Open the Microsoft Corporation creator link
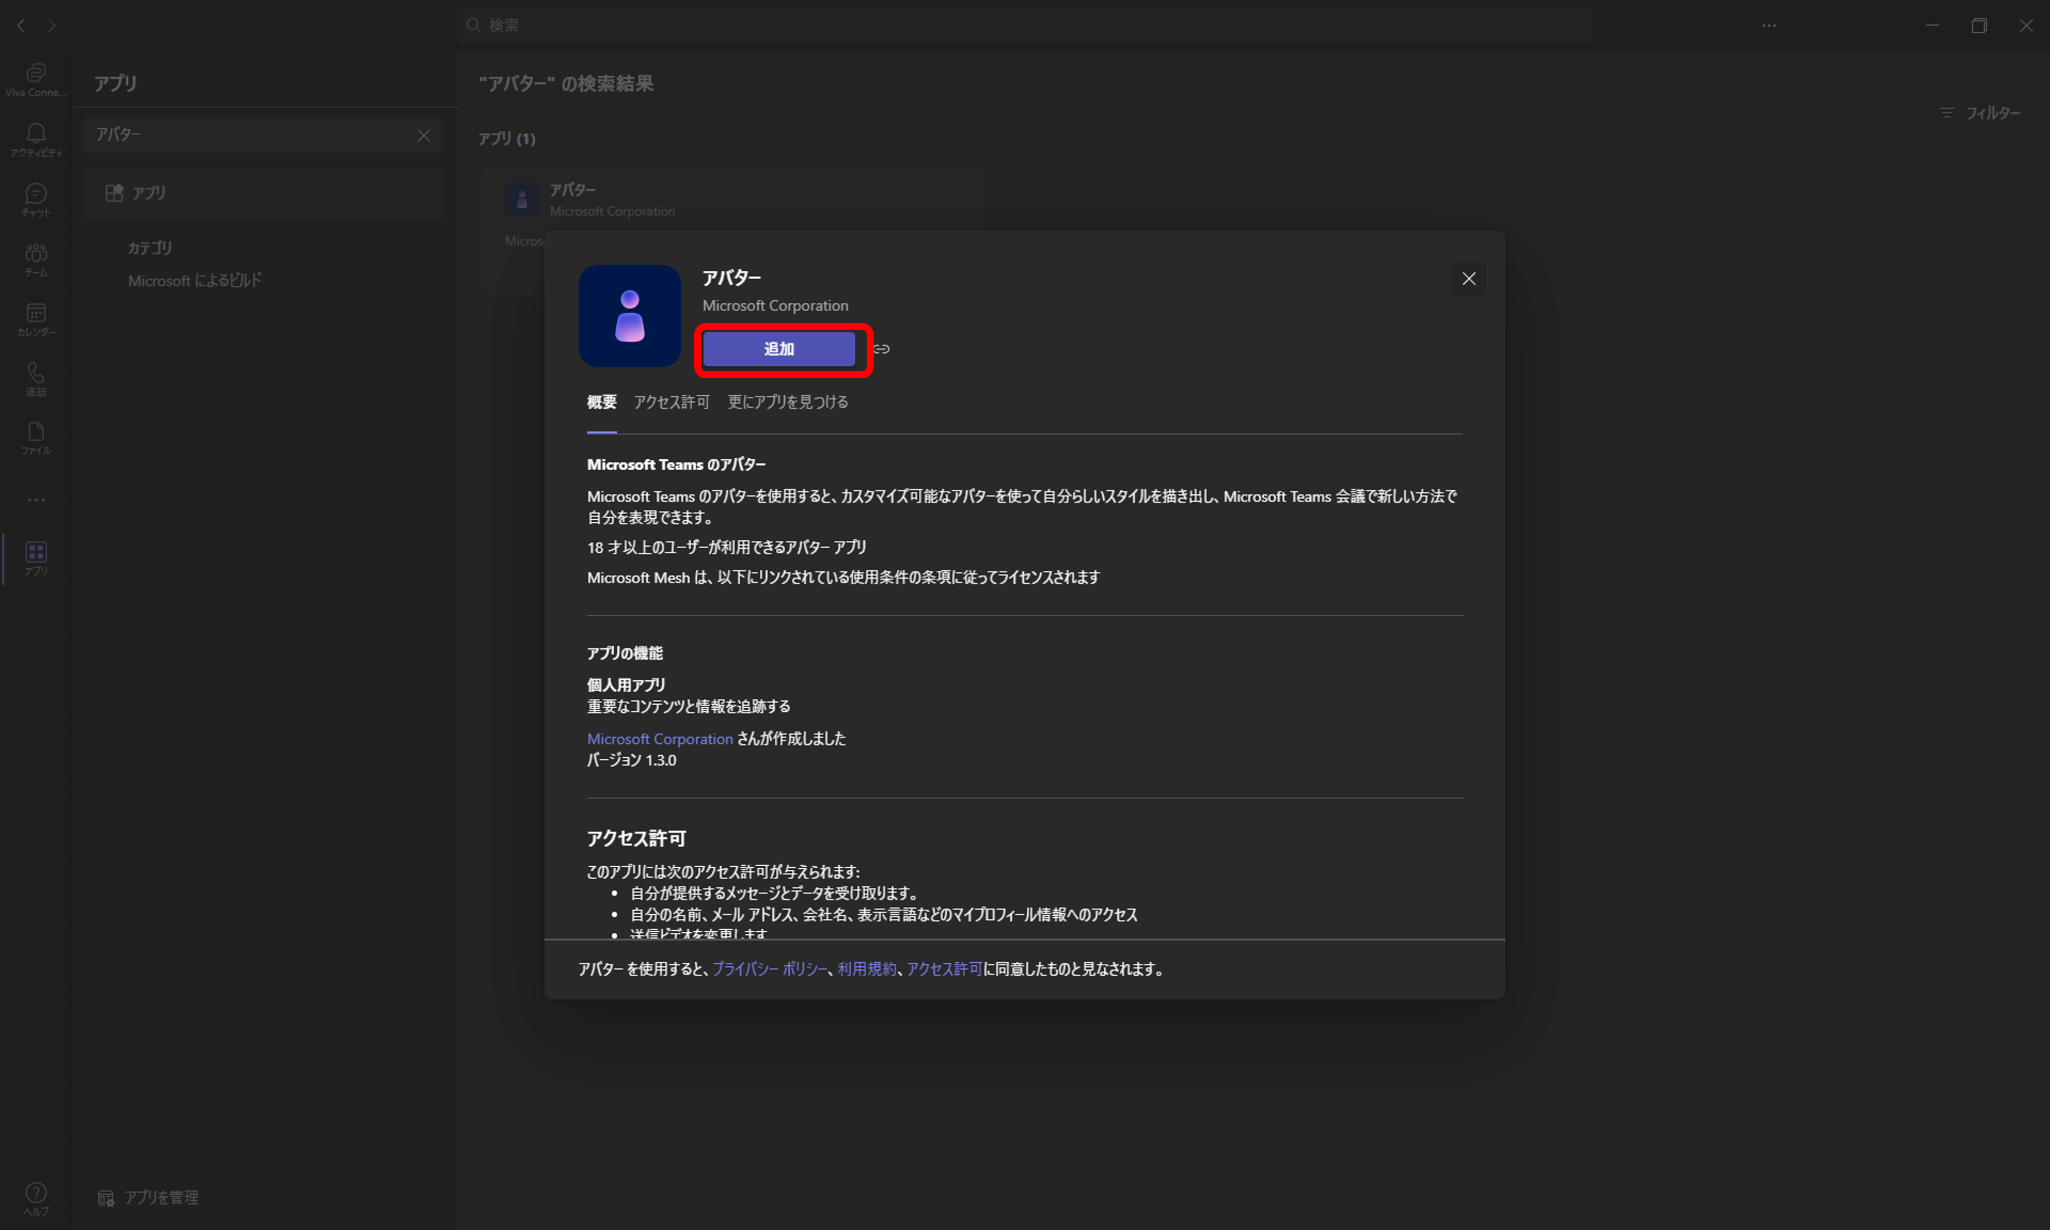 click(659, 738)
